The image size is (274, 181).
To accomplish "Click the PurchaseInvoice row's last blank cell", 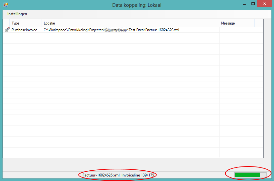I will click(259, 30).
